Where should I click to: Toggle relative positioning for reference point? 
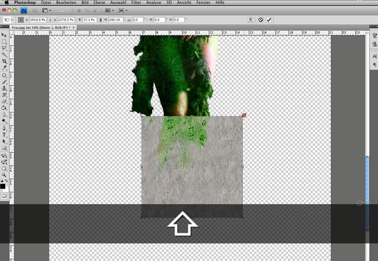click(x=50, y=20)
